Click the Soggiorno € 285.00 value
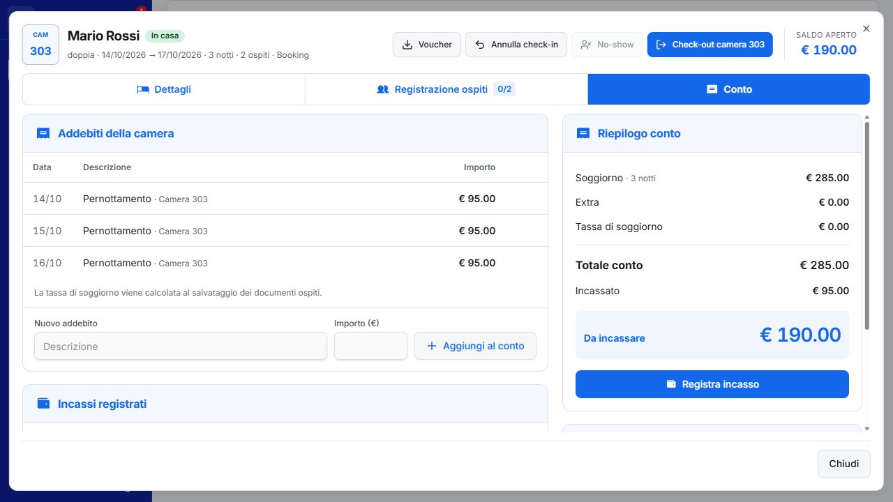Image resolution: width=893 pixels, height=502 pixels. tap(828, 178)
